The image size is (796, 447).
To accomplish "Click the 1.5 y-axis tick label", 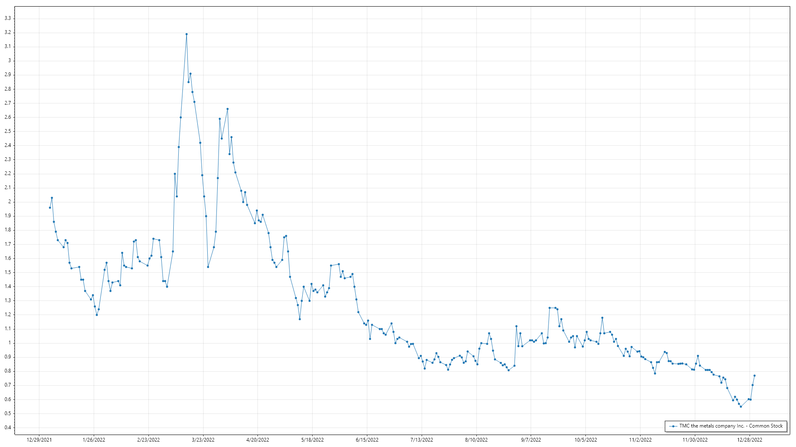I will tap(8, 272).
